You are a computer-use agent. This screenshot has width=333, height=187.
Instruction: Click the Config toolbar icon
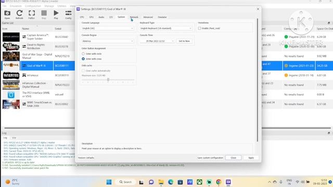(x=68, y=14)
